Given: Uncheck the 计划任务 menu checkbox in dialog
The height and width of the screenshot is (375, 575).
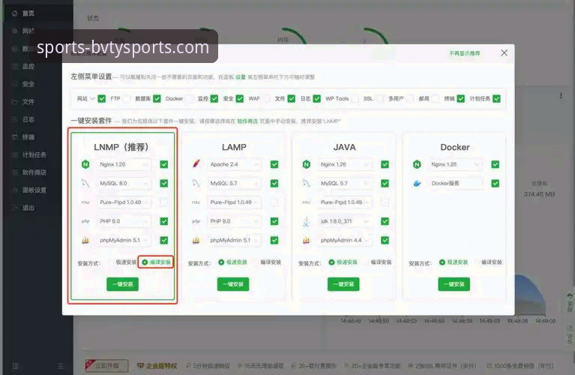Looking at the screenshot, I should [x=496, y=99].
